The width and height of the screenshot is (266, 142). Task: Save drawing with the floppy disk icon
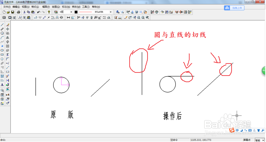coord(13,12)
